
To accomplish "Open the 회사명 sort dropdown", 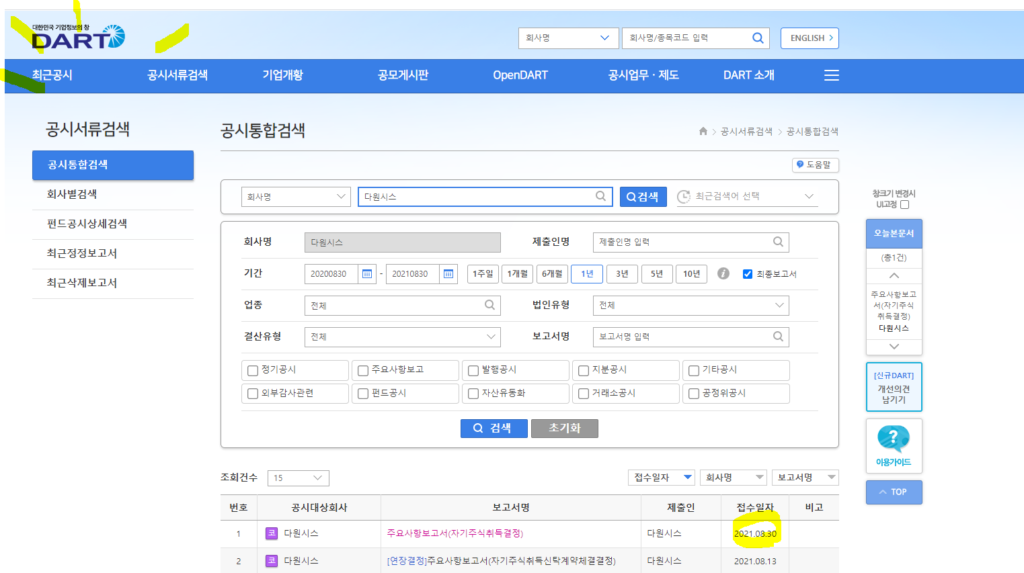I will click(x=734, y=477).
